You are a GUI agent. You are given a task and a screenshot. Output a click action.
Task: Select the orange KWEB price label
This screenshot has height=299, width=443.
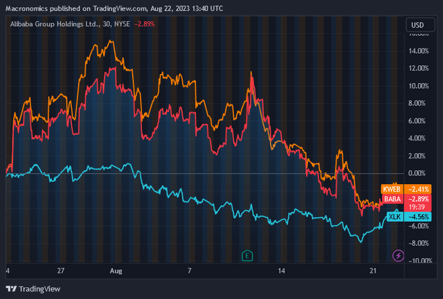(x=392, y=189)
